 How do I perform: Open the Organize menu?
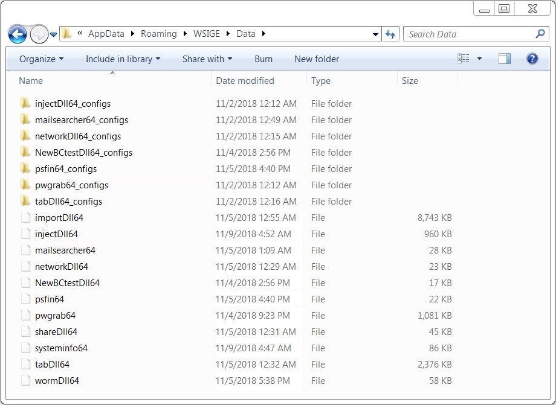[41, 59]
